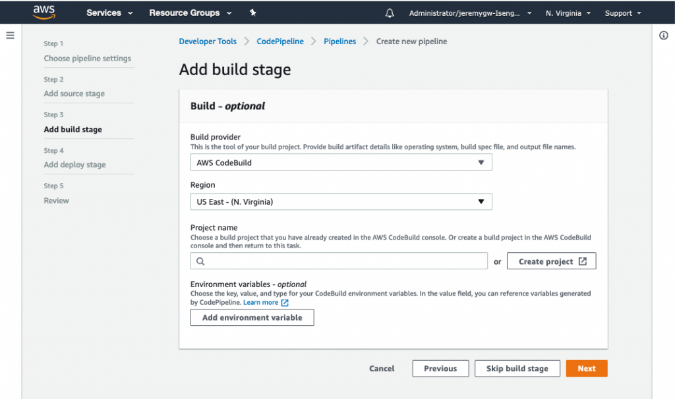Click Add environment variable
Screen dimensions: 675x399
pos(252,317)
